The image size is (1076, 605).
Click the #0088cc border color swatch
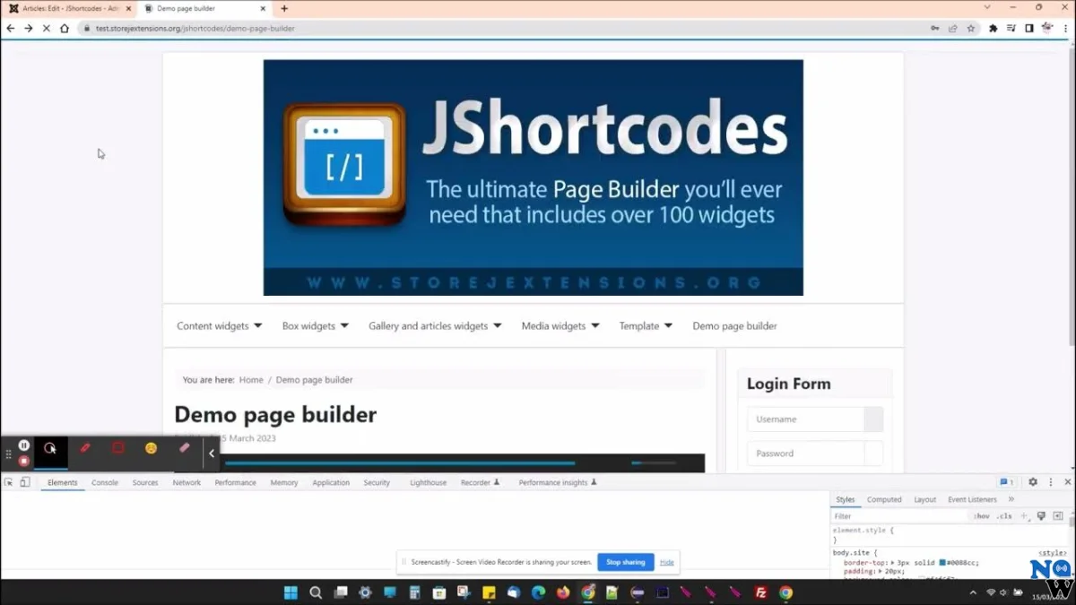pyautogui.click(x=942, y=563)
